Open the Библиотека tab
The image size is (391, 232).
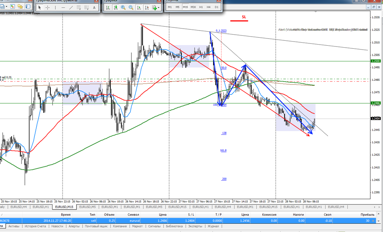coord(174,226)
